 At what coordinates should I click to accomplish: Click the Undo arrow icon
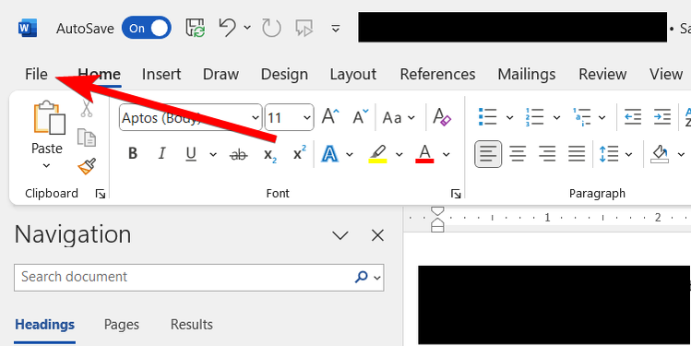[x=227, y=29]
